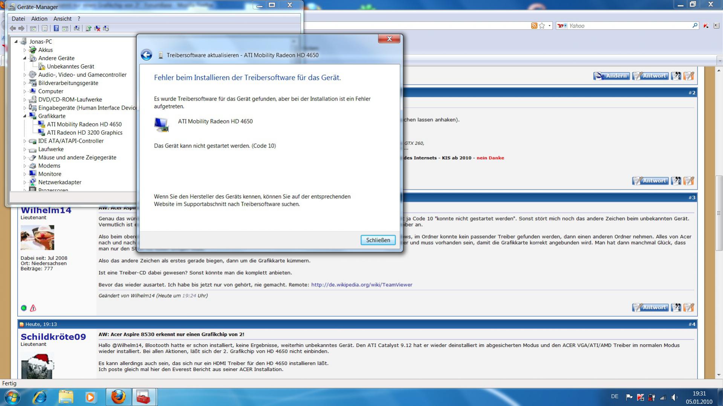Click the quote icon beside the Ändern row
This screenshot has width=723, height=406.
click(x=676, y=76)
